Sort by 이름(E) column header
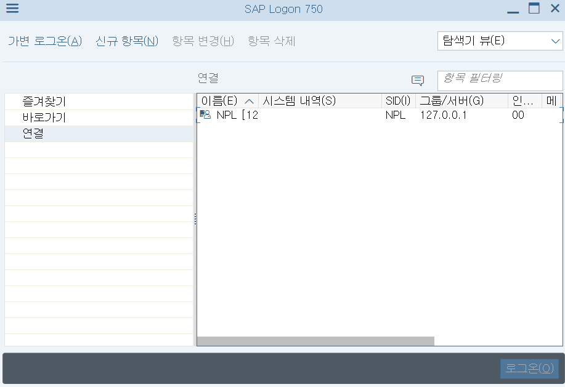This screenshot has height=387, width=565. pyautogui.click(x=228, y=101)
